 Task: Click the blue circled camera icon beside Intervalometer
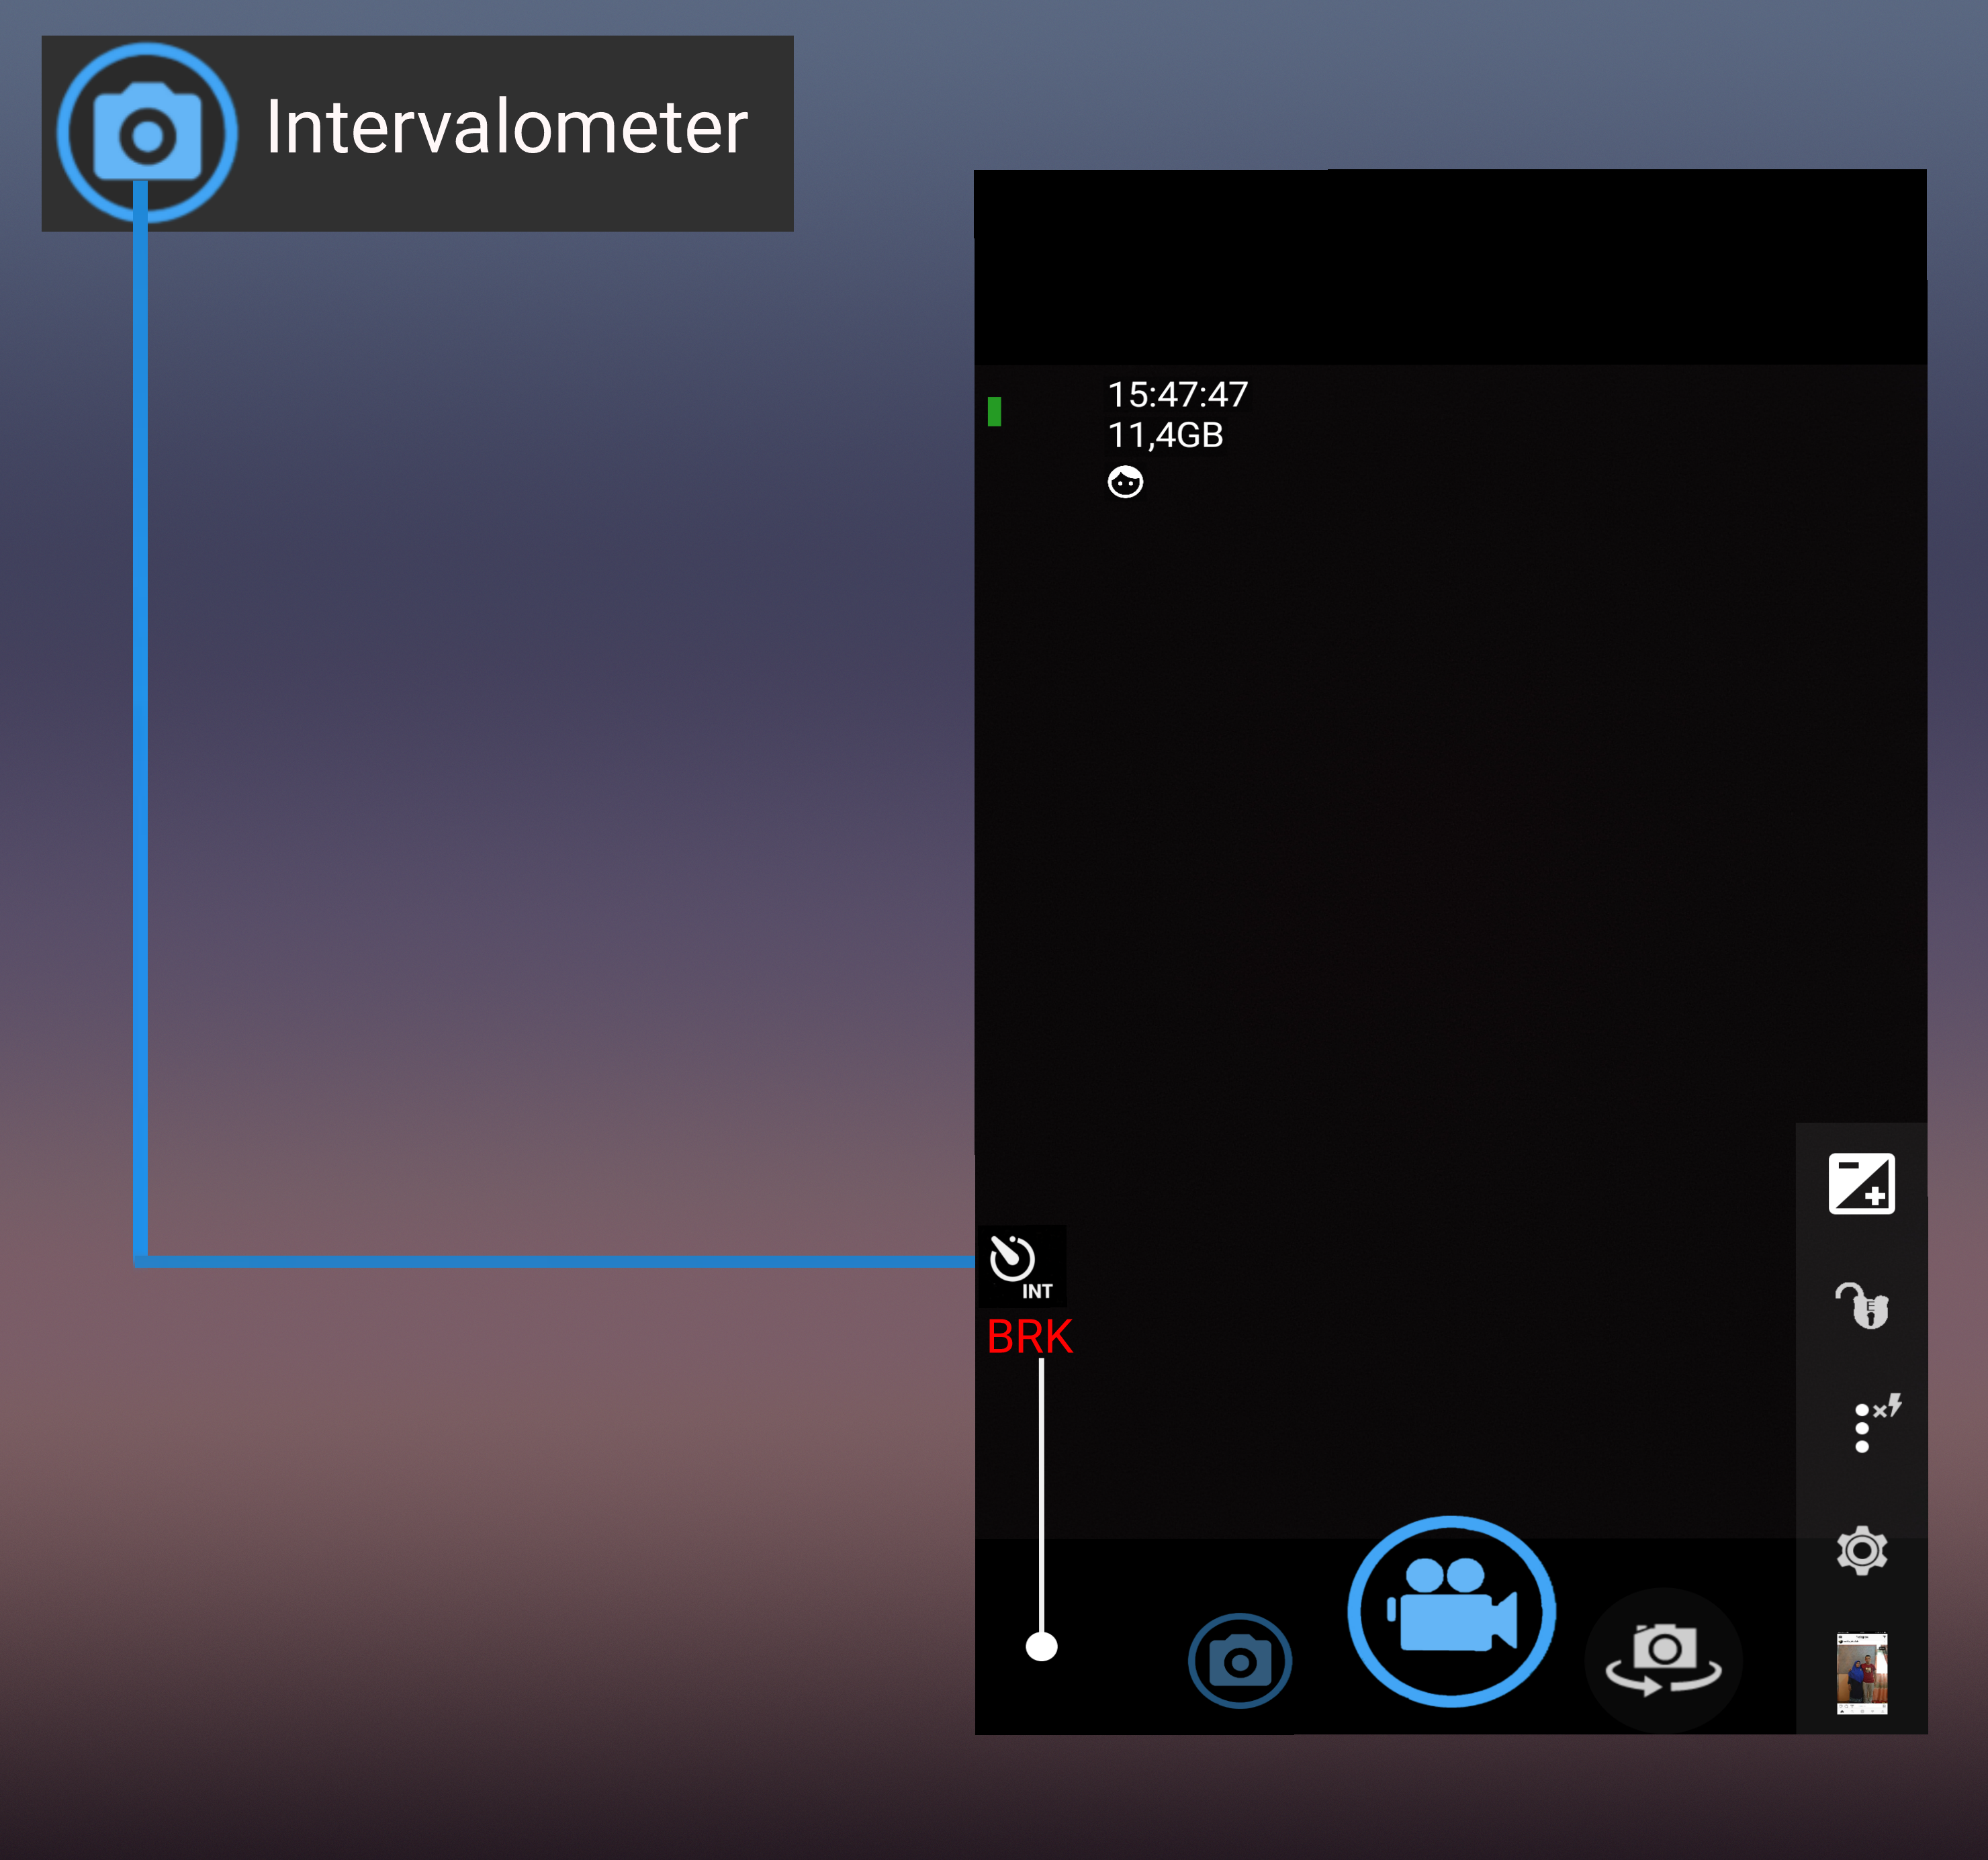(x=147, y=131)
